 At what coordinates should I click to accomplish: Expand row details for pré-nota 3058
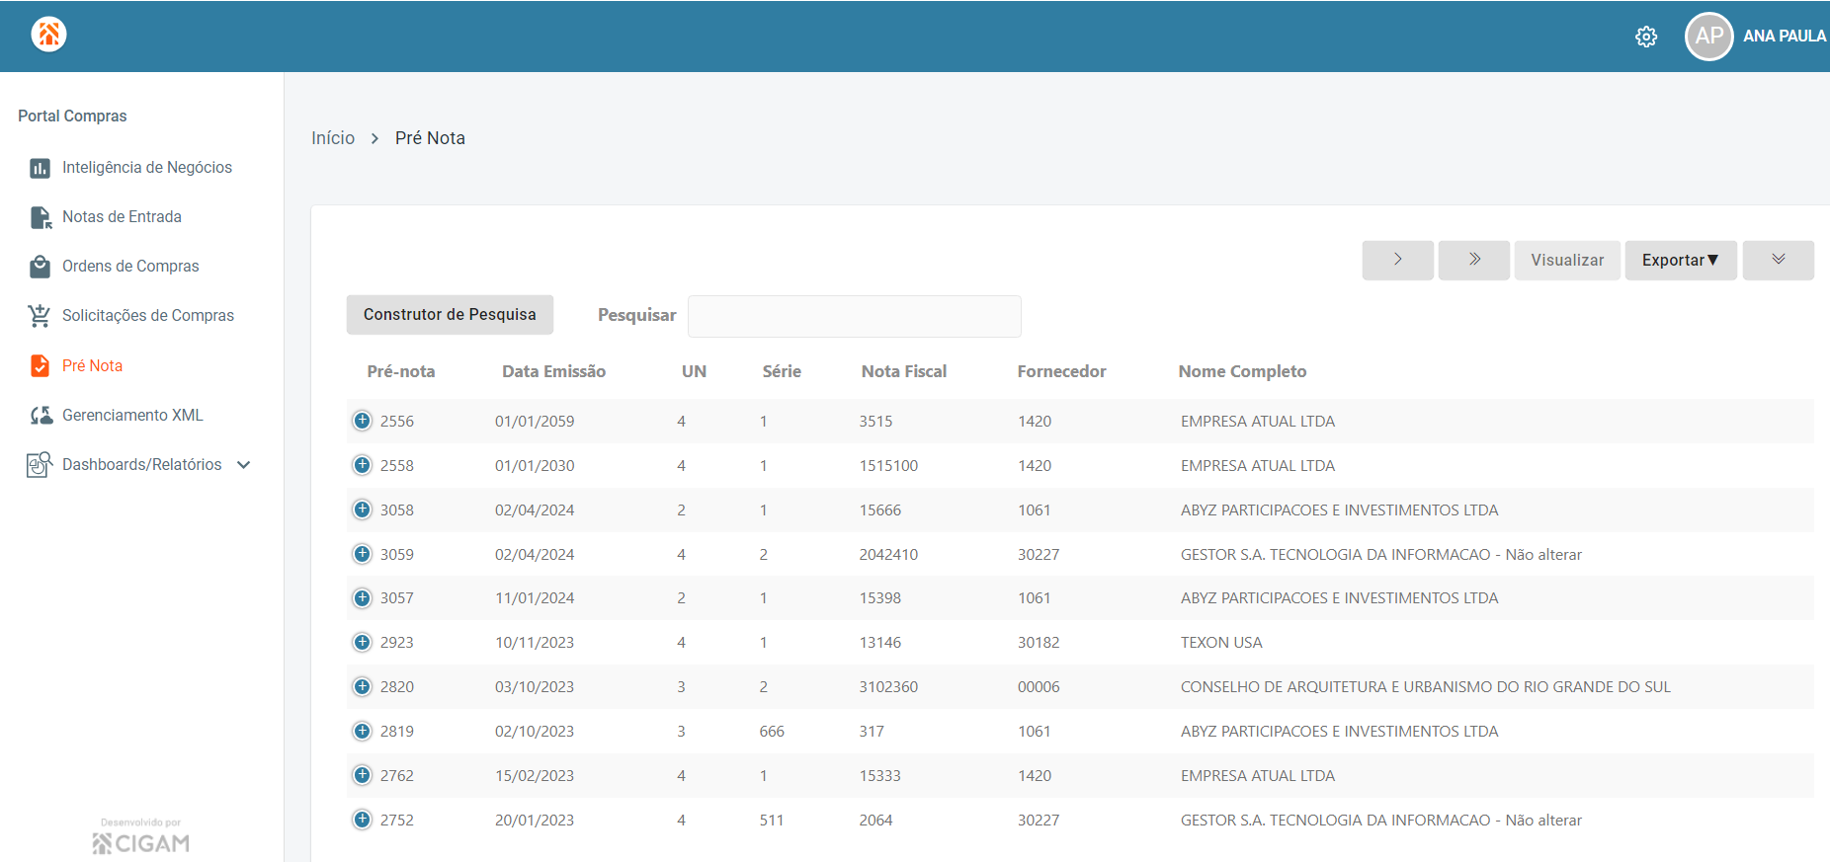coord(363,509)
